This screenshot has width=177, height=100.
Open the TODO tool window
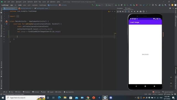18,92
